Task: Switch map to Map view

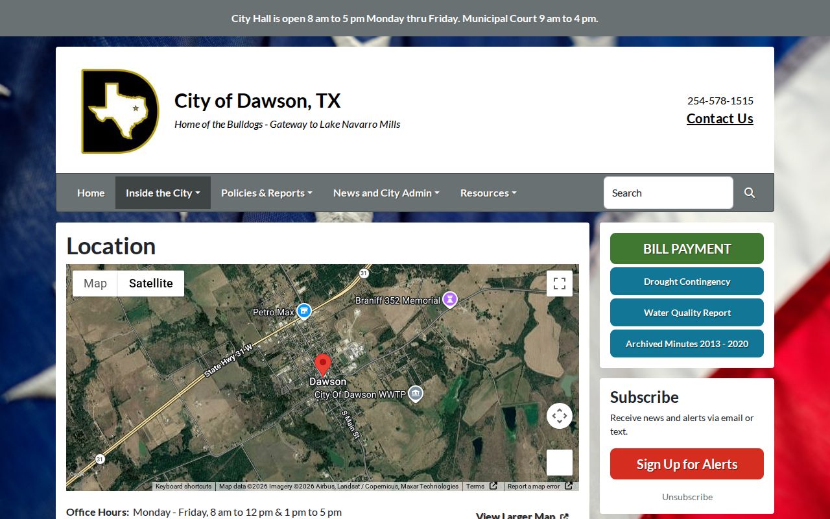Action: coord(95,284)
